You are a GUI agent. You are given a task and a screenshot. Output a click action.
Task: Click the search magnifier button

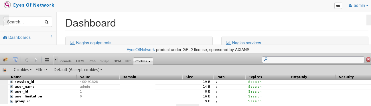47,22
